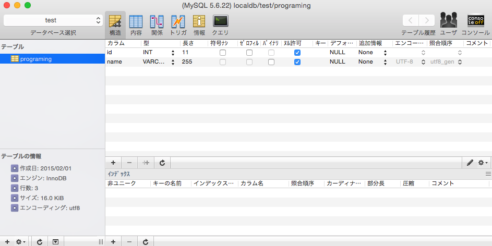Click the 行数: 3 info entry
492x246 pixels.
pyautogui.click(x=29, y=188)
